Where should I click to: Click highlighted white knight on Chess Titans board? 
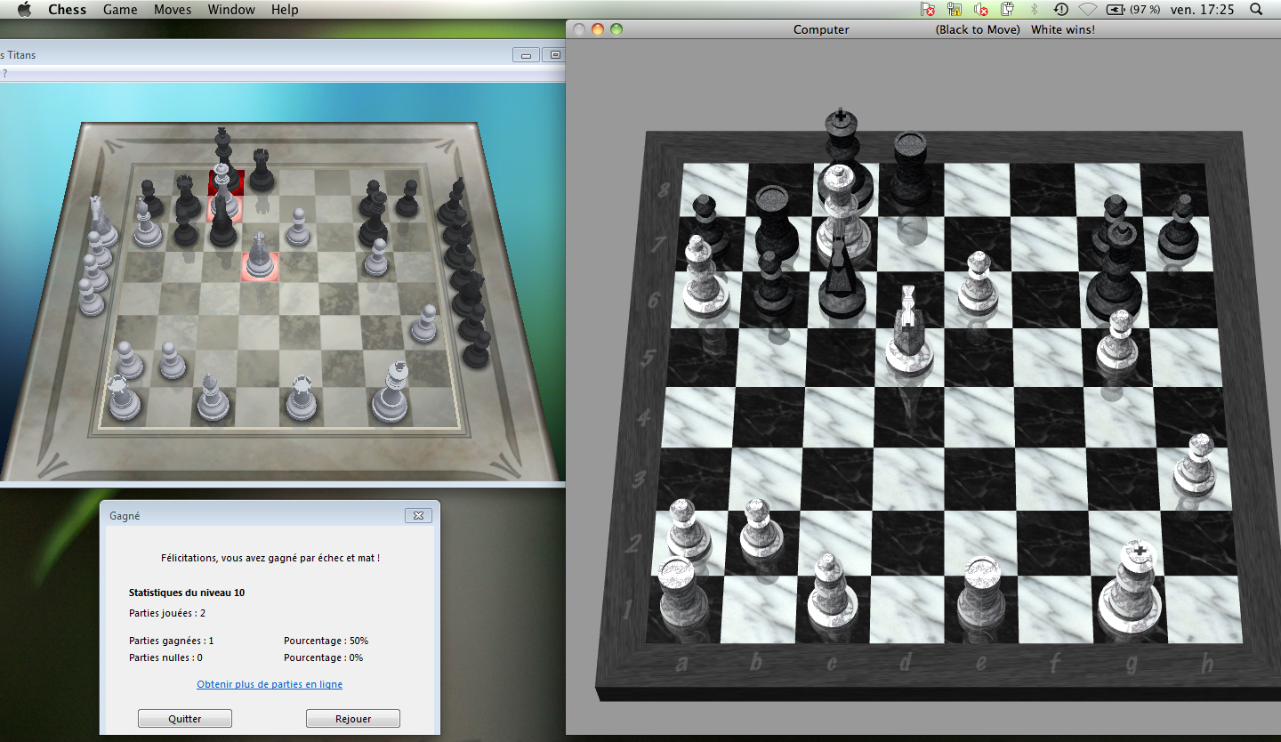(259, 255)
